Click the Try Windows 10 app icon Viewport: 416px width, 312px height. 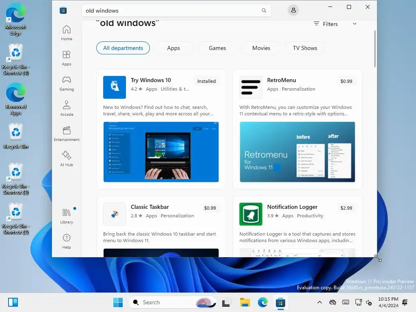[x=114, y=87]
